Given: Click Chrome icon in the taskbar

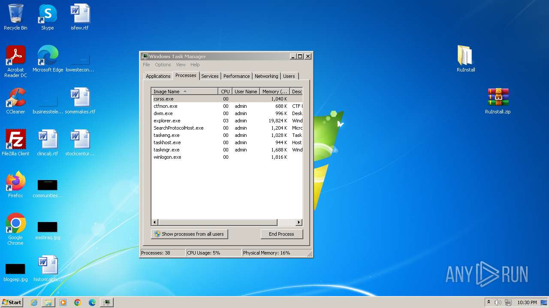Looking at the screenshot, I should pos(78,302).
